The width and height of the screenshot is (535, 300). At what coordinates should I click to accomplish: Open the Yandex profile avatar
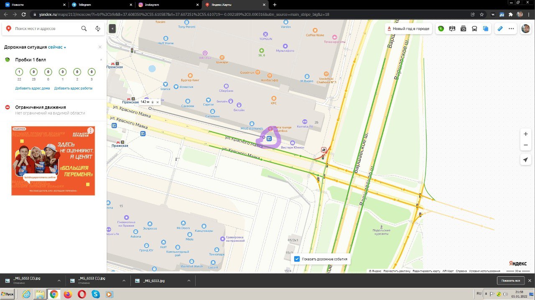pos(525,29)
